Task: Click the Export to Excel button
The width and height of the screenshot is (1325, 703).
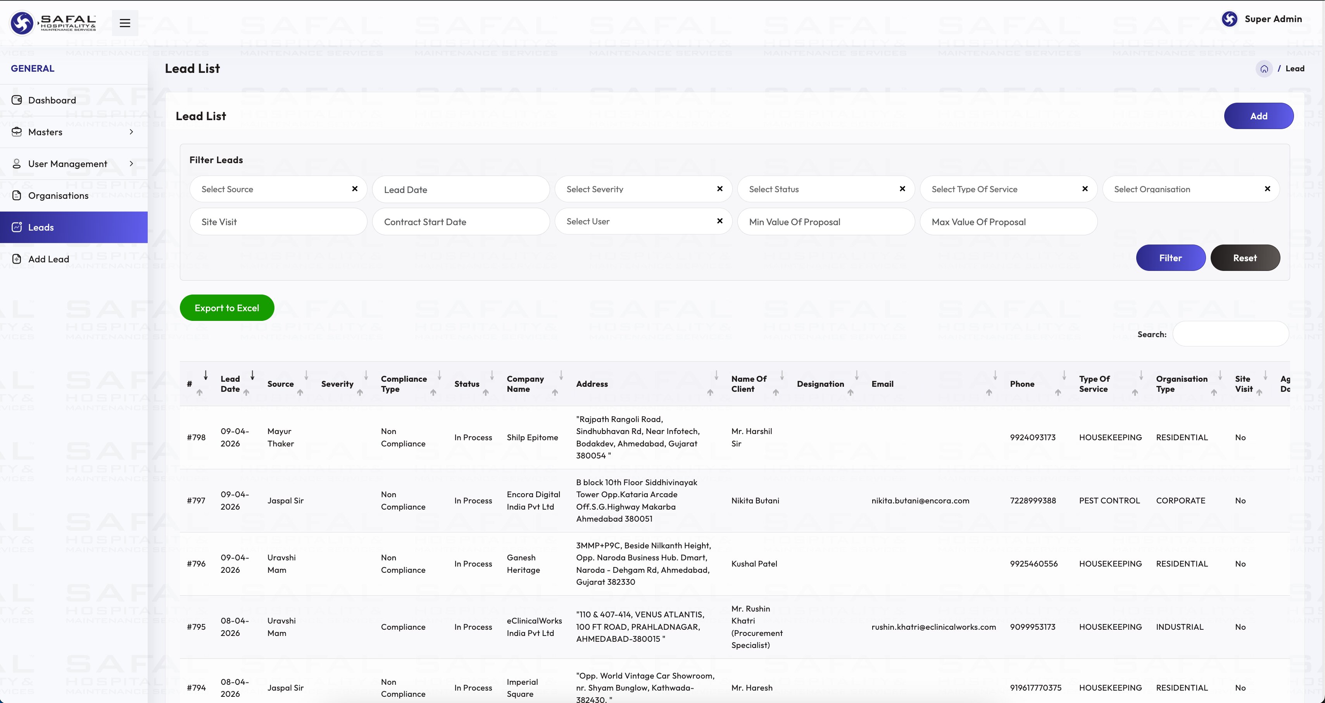Action: (227, 308)
